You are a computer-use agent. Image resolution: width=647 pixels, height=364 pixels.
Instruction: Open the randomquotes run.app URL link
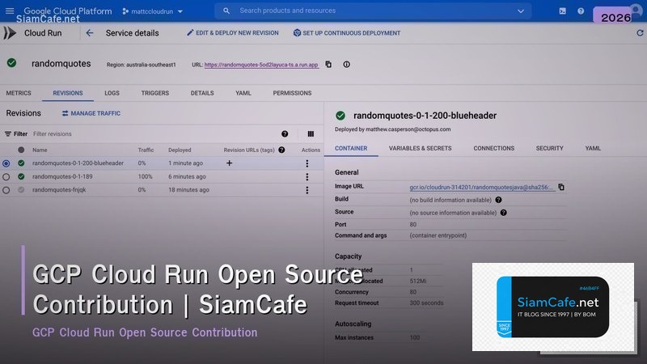261,65
